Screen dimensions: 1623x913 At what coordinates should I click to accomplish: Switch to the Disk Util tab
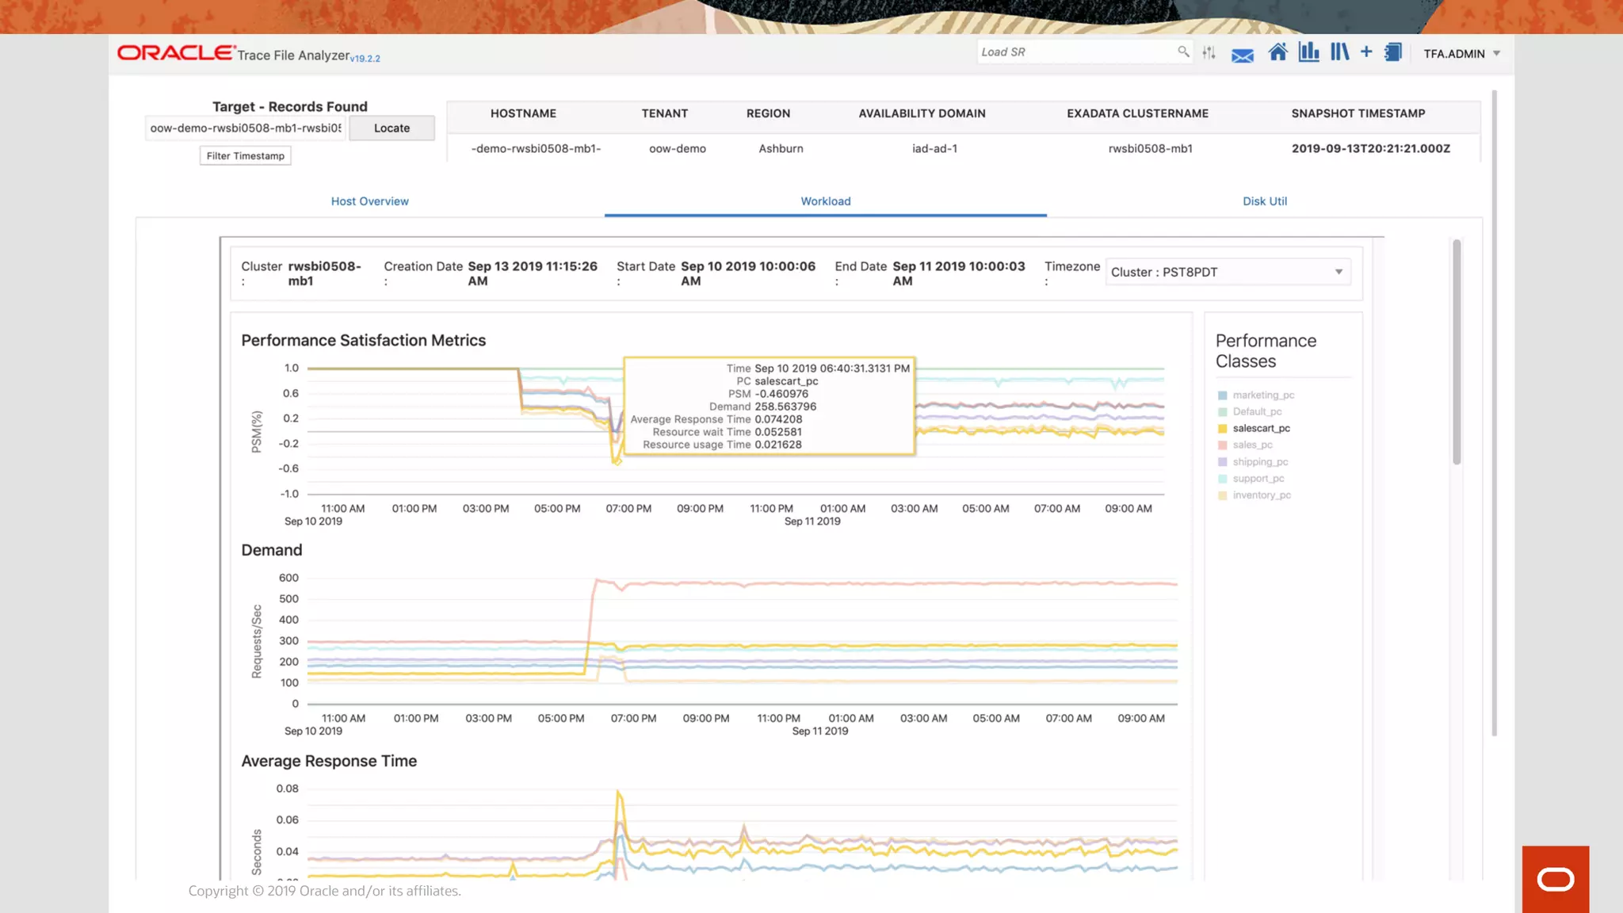coord(1264,201)
